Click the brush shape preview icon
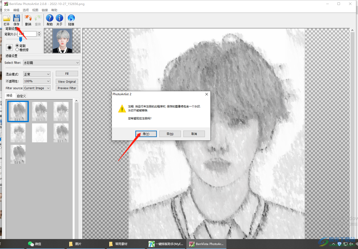 pyautogui.click(x=9, y=47)
